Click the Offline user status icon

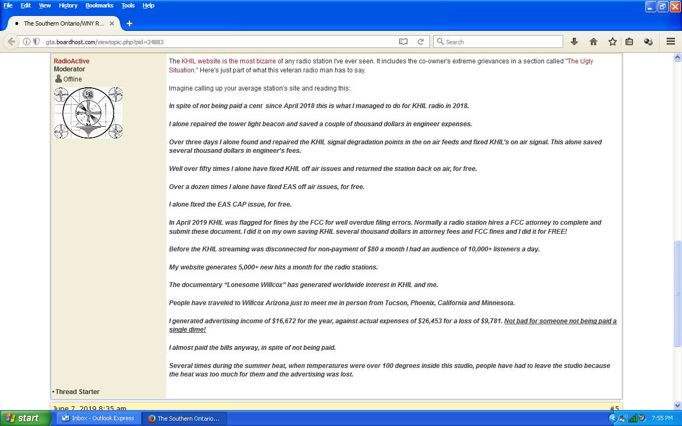coord(59,79)
